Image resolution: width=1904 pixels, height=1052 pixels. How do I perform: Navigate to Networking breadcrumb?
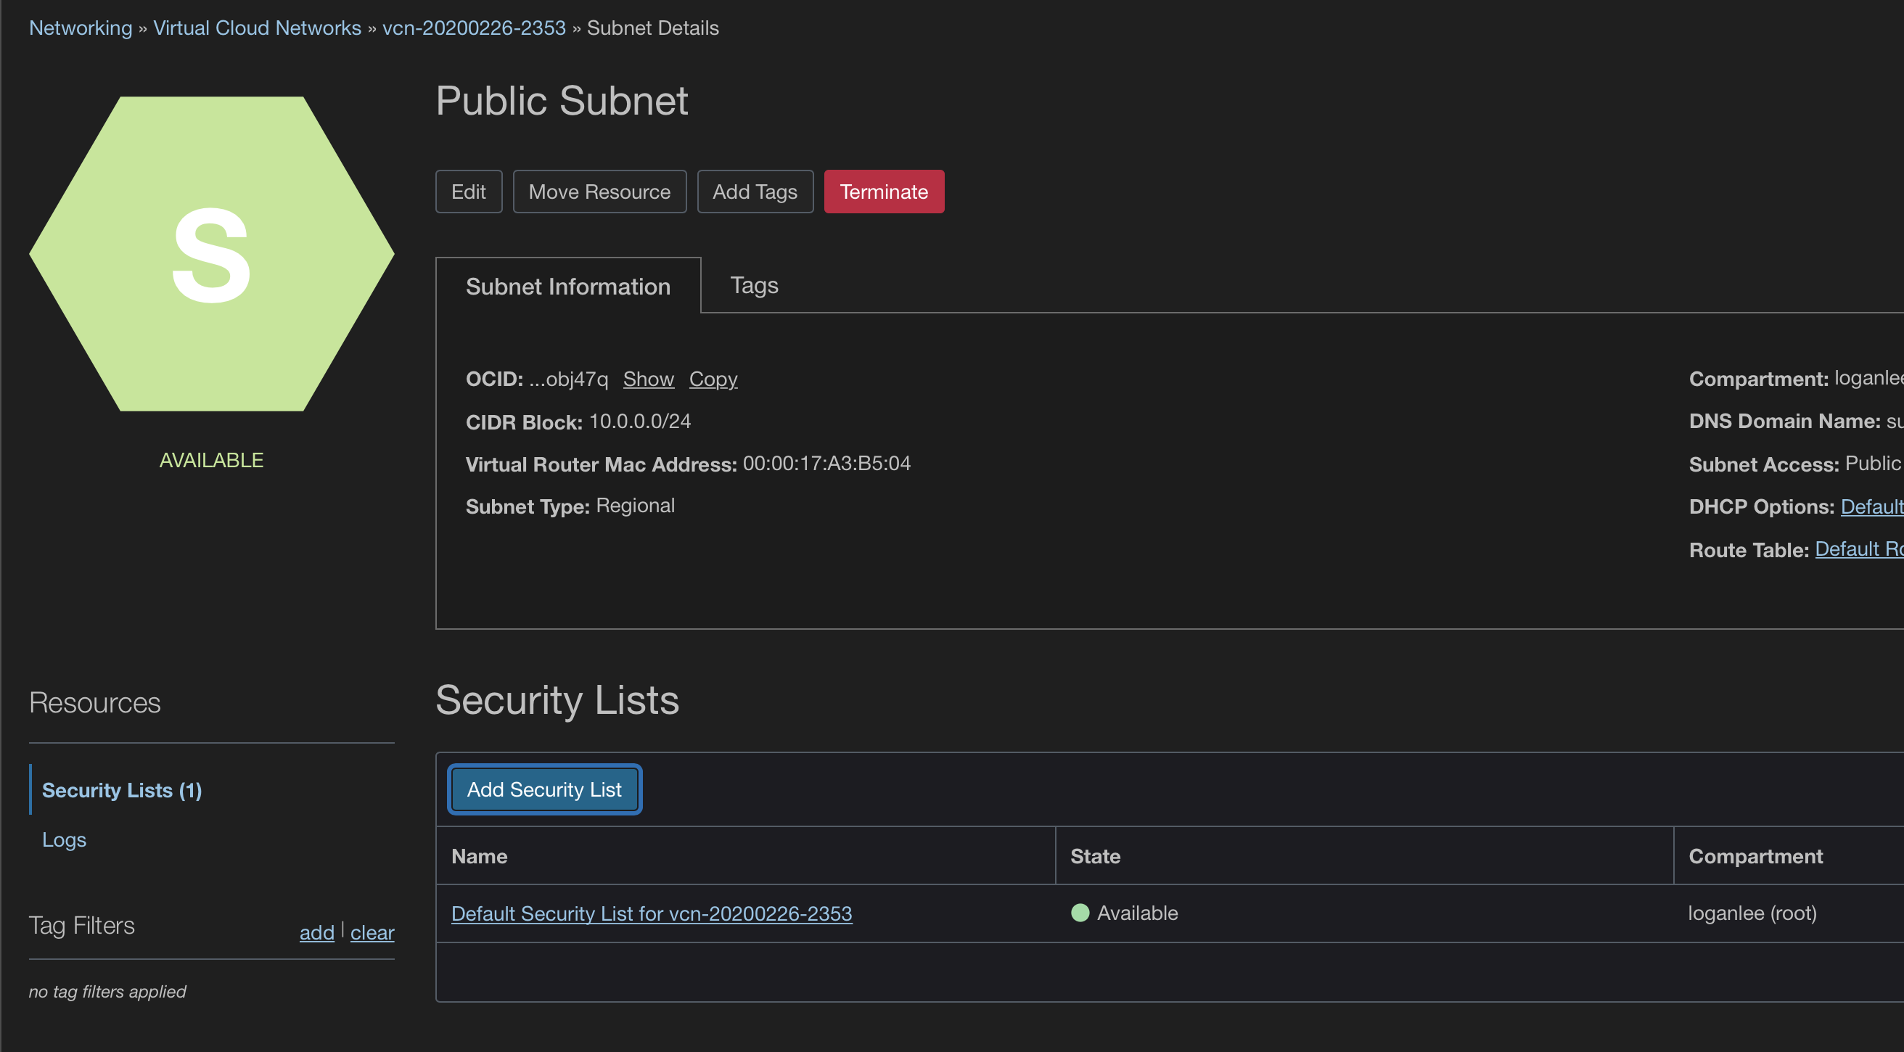81,28
